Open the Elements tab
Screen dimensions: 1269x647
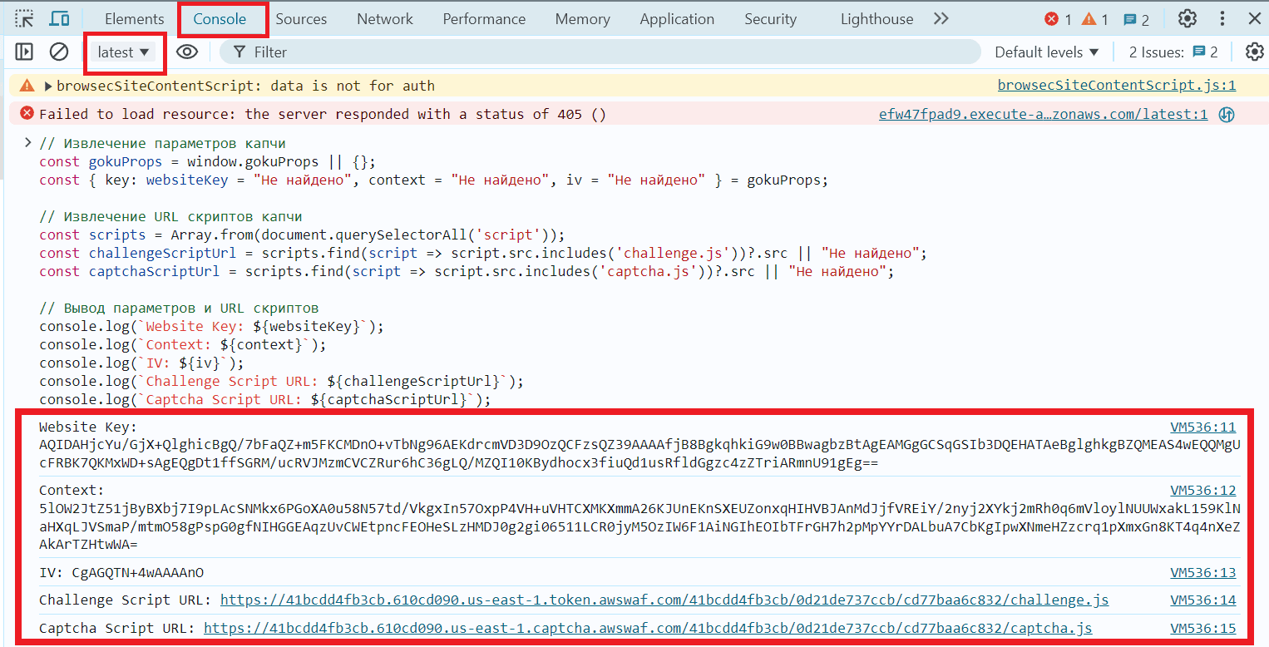[135, 19]
